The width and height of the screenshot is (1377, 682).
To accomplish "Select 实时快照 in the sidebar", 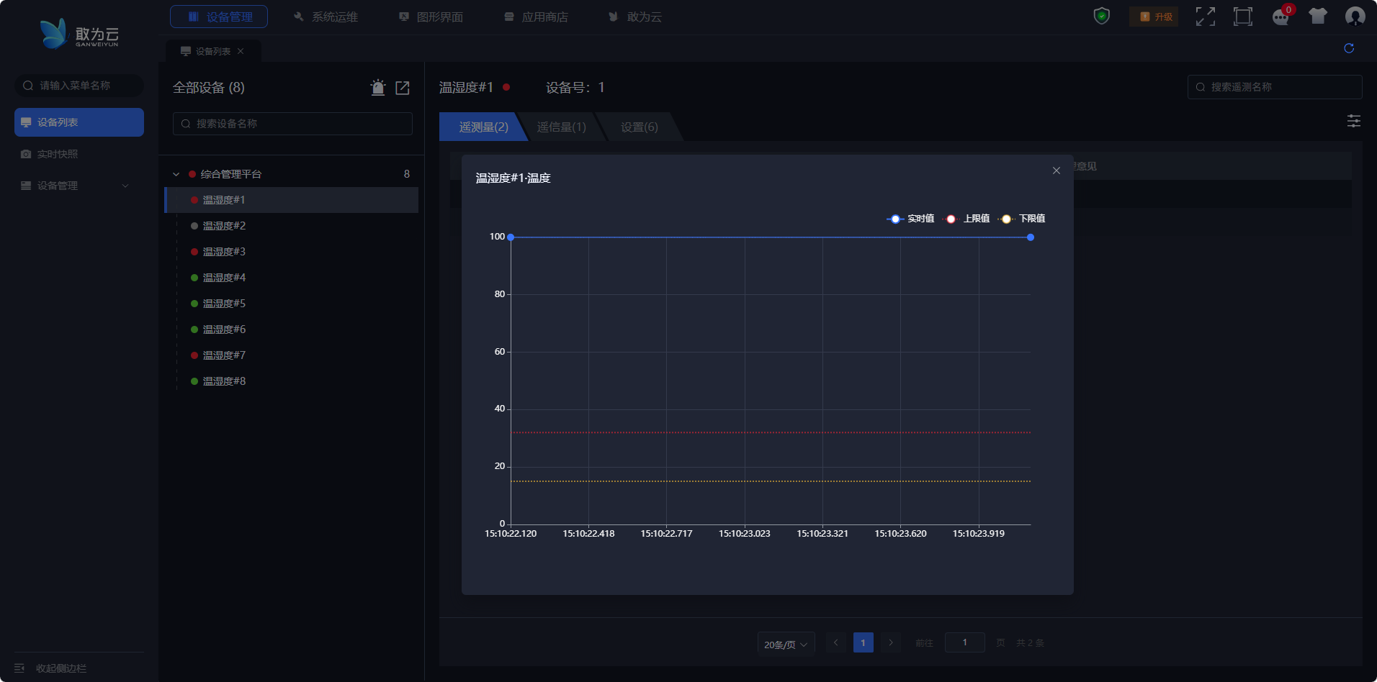I will point(79,154).
